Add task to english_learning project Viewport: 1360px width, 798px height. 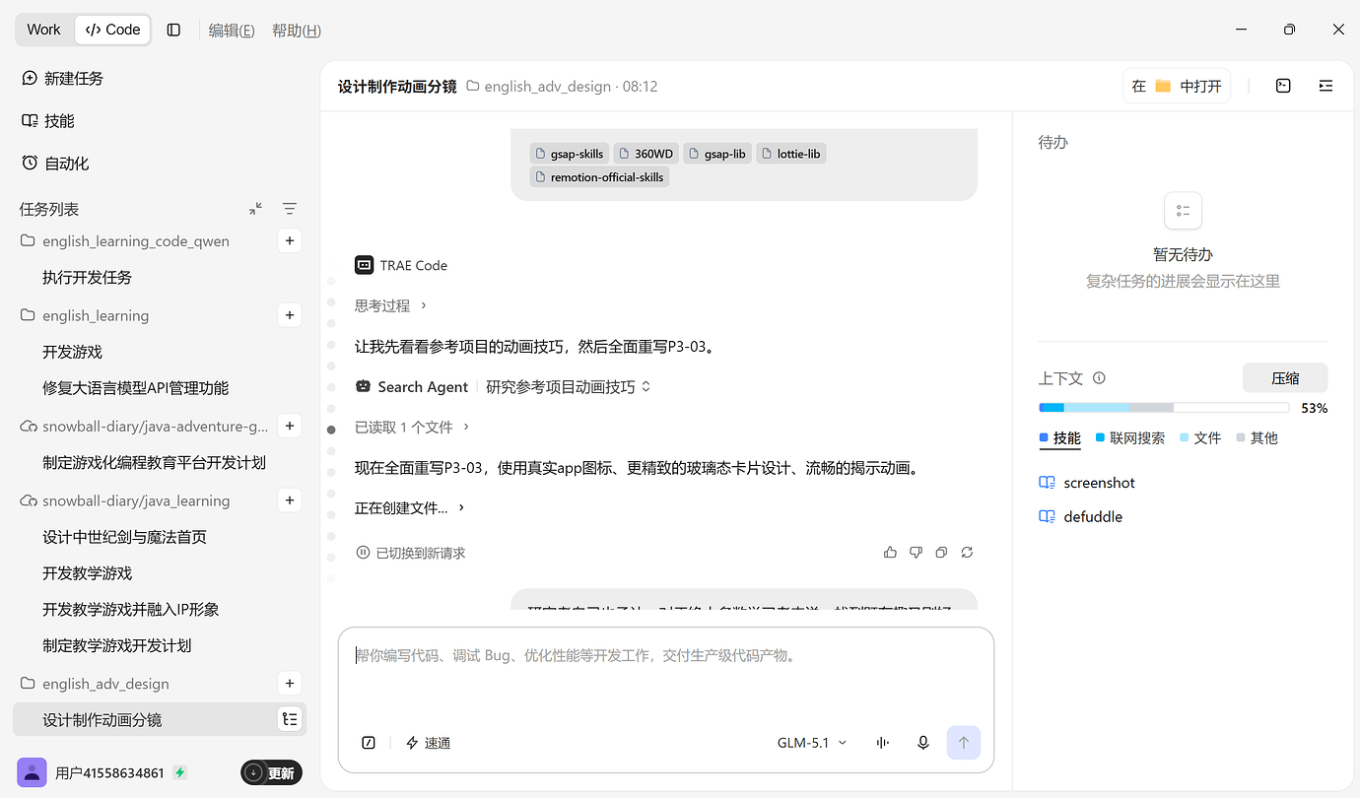click(290, 315)
